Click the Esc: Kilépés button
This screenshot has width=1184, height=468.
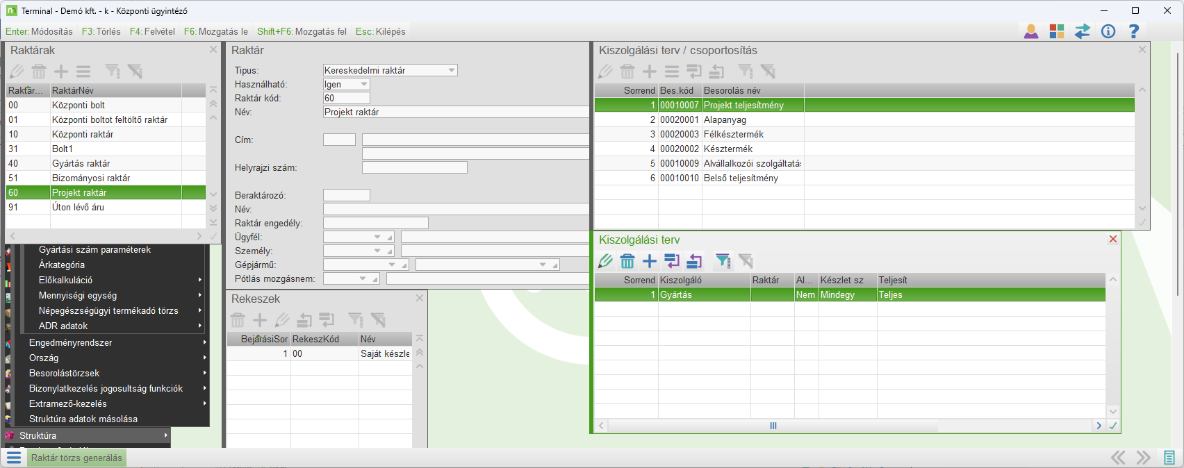click(x=380, y=31)
